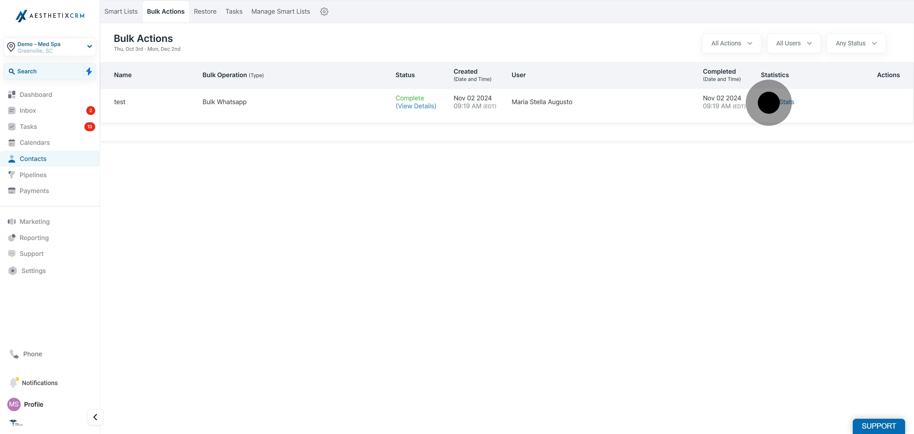This screenshot has width=914, height=434.
Task: Click the Dashboard sidebar icon
Action: point(12,94)
